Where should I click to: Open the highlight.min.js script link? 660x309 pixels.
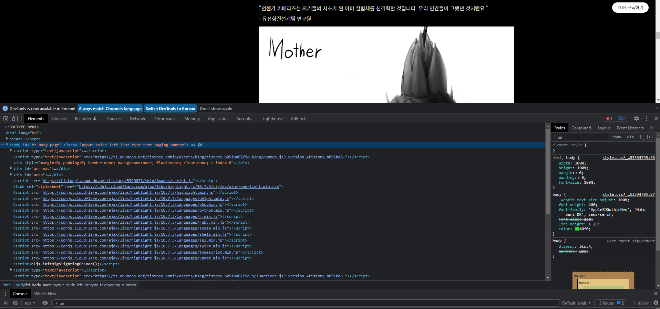[127, 192]
